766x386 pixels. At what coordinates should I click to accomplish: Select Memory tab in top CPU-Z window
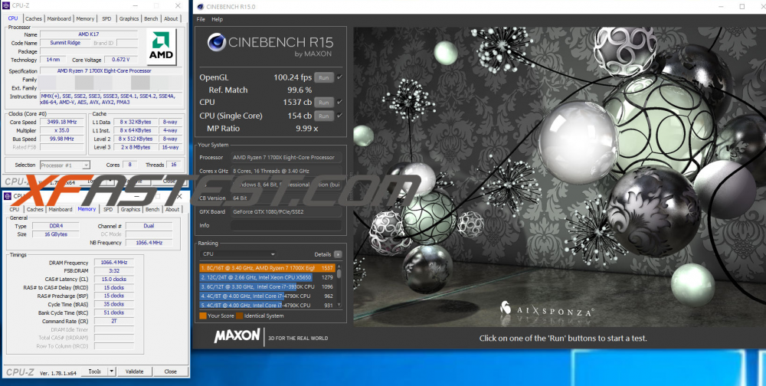point(85,18)
